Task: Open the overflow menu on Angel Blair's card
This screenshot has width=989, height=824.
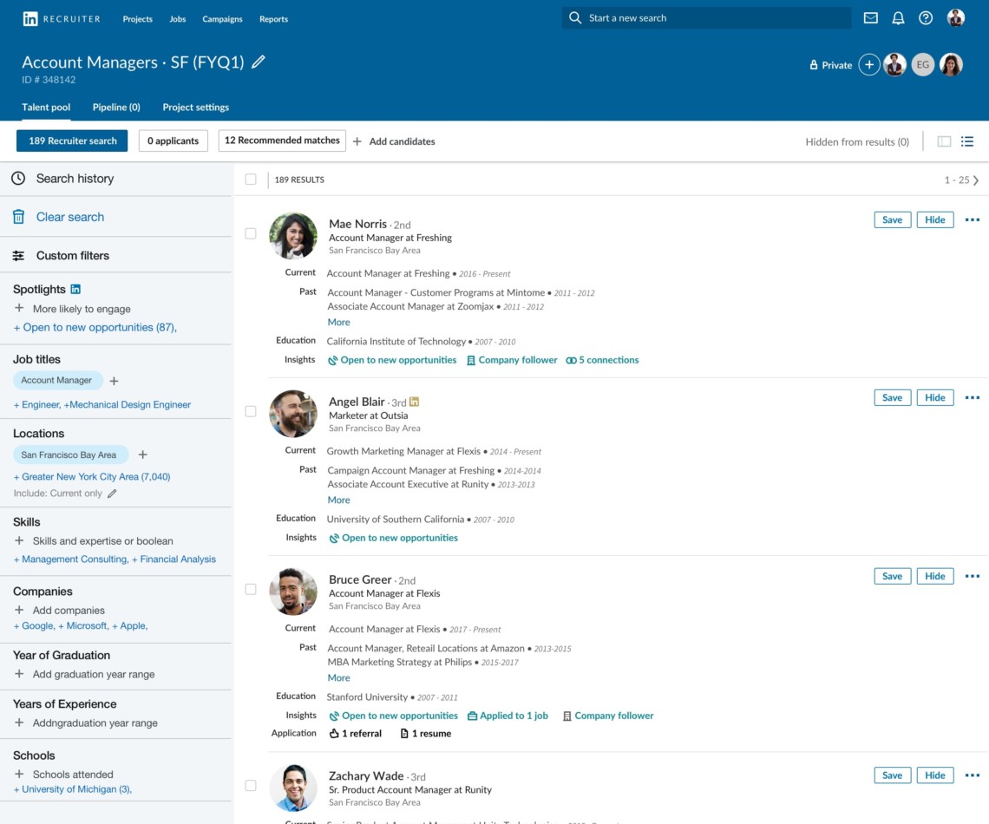Action: (x=972, y=397)
